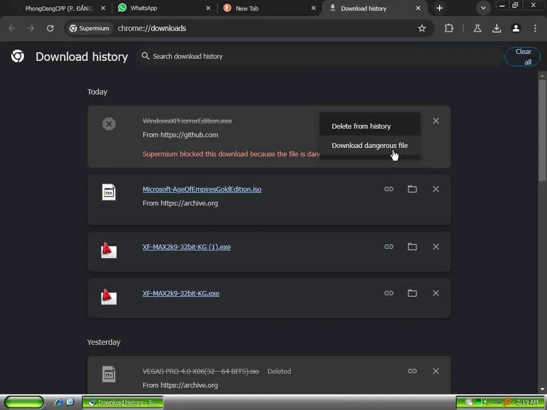Remove WindowsXPHorrorEdition.exe entry with its X
The image size is (547, 410).
(436, 121)
